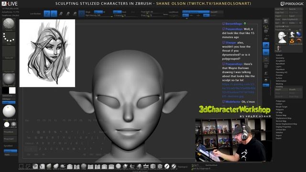The width and height of the screenshot is (306, 172).
Task: Expand the Layers subpalette
Action: pyautogui.click(x=278, y=67)
